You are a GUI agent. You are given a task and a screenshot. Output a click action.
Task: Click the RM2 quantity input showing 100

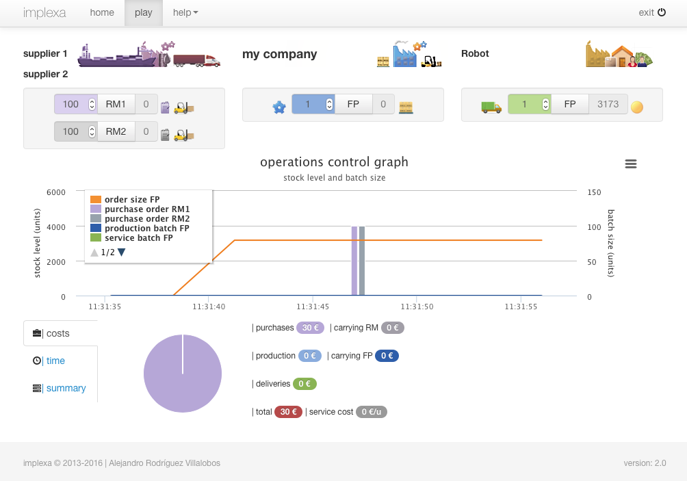point(71,131)
